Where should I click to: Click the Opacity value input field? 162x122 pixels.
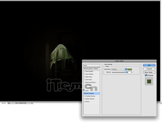coord(128,72)
